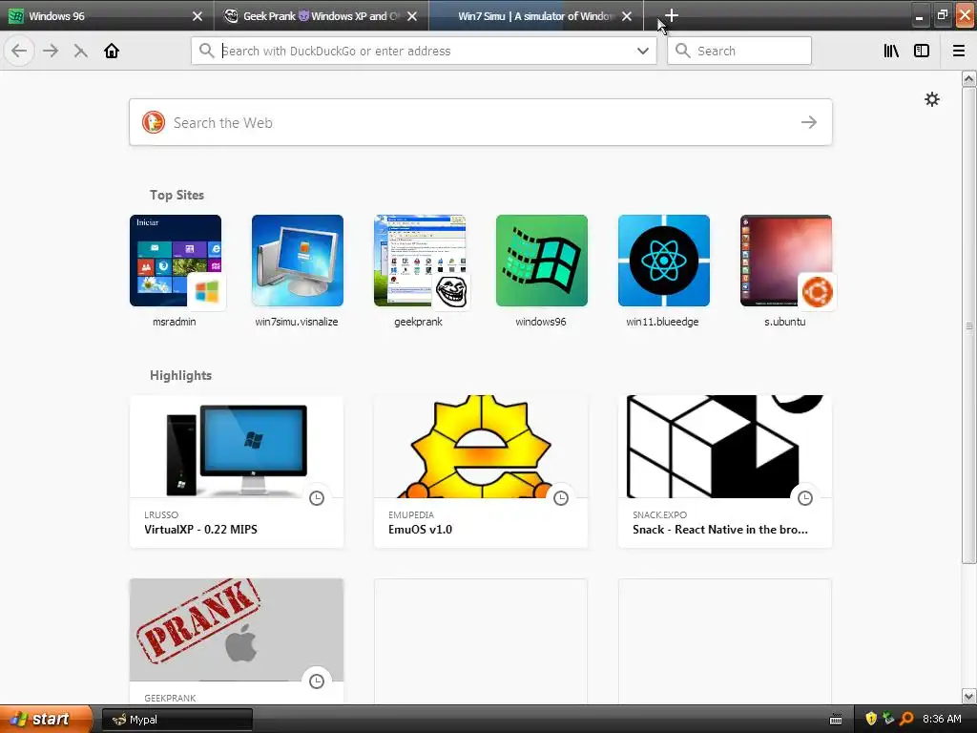Open the EmuOS v1.0 highlight card
The image size is (977, 733).
point(481,471)
